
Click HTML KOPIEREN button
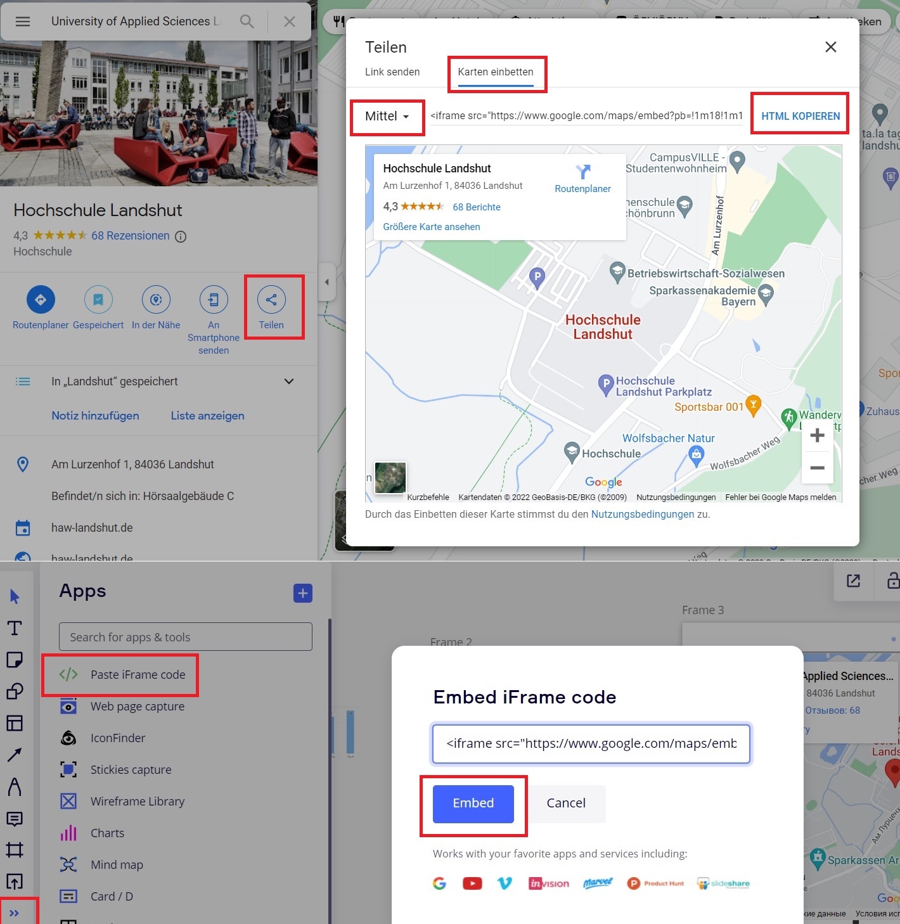800,117
